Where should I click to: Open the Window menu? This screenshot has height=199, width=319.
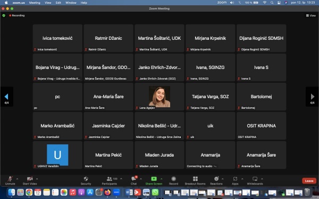71,3
